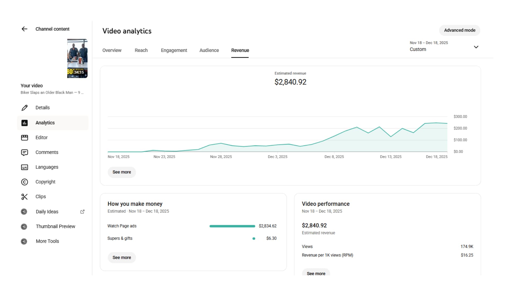Click the video thumbnail showing 34:15
The height and width of the screenshot is (286, 509).
click(x=77, y=59)
